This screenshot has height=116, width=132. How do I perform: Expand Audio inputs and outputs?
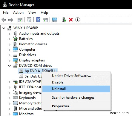[x=10, y=34]
